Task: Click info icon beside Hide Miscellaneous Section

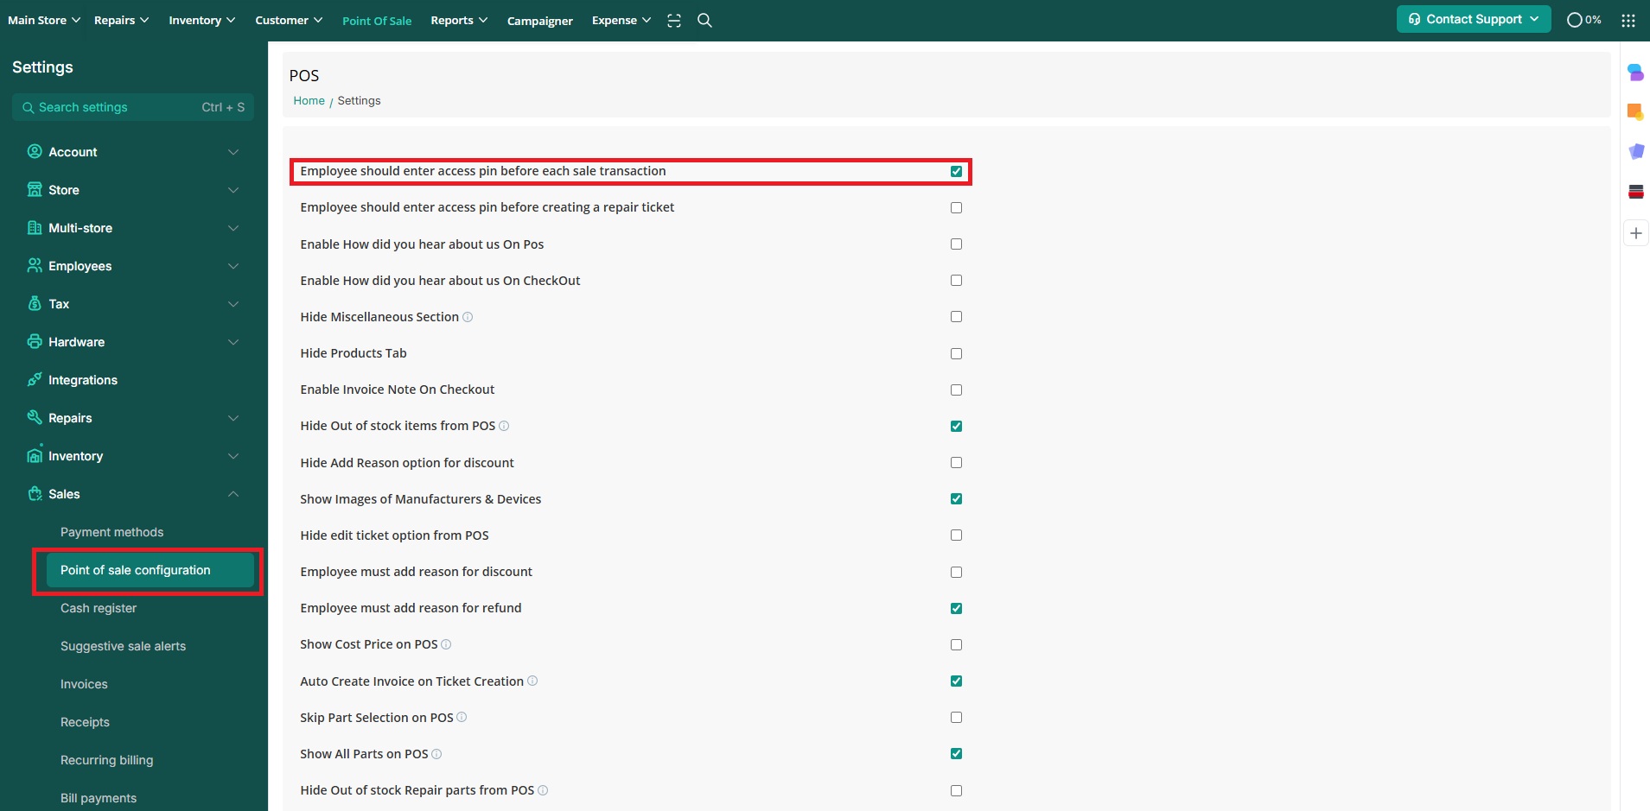Action: coord(468,317)
